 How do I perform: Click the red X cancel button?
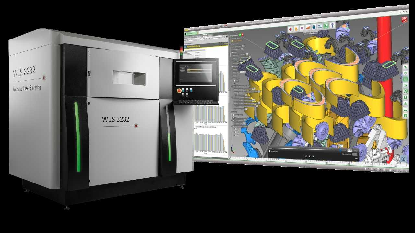(x=243, y=35)
